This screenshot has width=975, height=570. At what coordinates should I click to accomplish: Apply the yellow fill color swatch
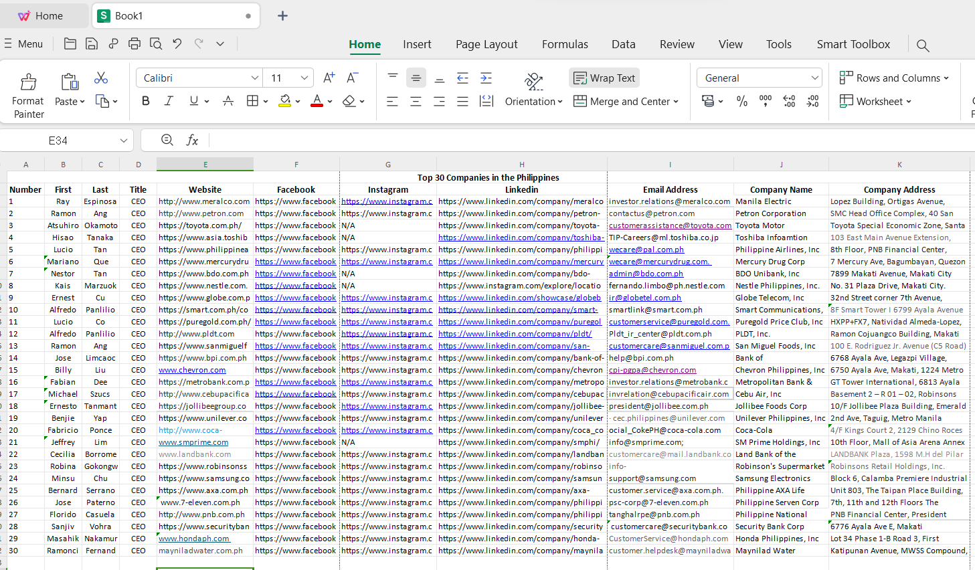[285, 101]
